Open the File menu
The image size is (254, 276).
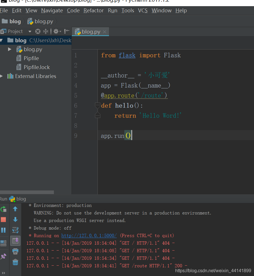click(4, 11)
